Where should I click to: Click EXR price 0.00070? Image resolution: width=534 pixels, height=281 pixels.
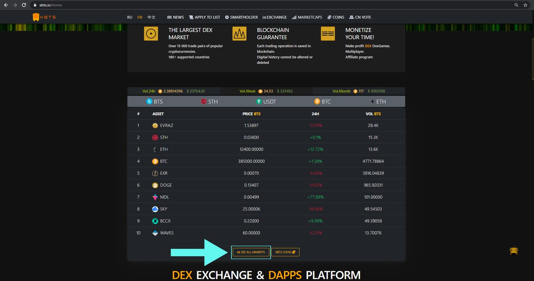tap(251, 174)
